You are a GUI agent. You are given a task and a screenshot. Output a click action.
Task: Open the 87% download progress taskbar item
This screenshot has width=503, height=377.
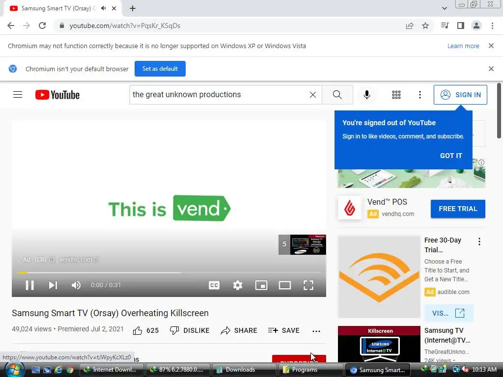click(178, 370)
